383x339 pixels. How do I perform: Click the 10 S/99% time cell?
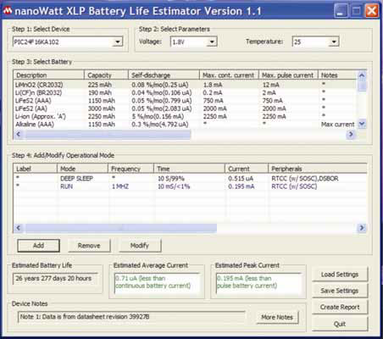coord(171,179)
